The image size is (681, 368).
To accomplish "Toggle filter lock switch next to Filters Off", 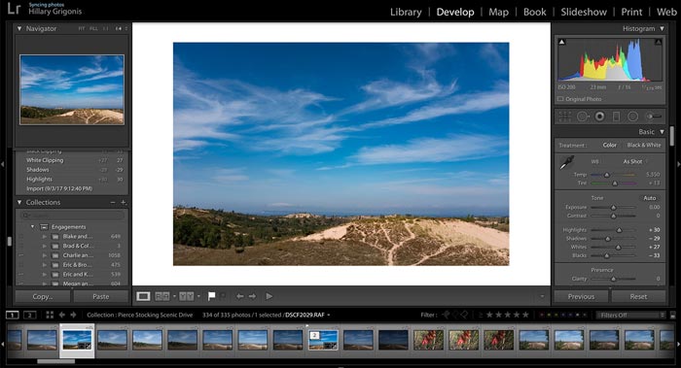I will point(673,316).
